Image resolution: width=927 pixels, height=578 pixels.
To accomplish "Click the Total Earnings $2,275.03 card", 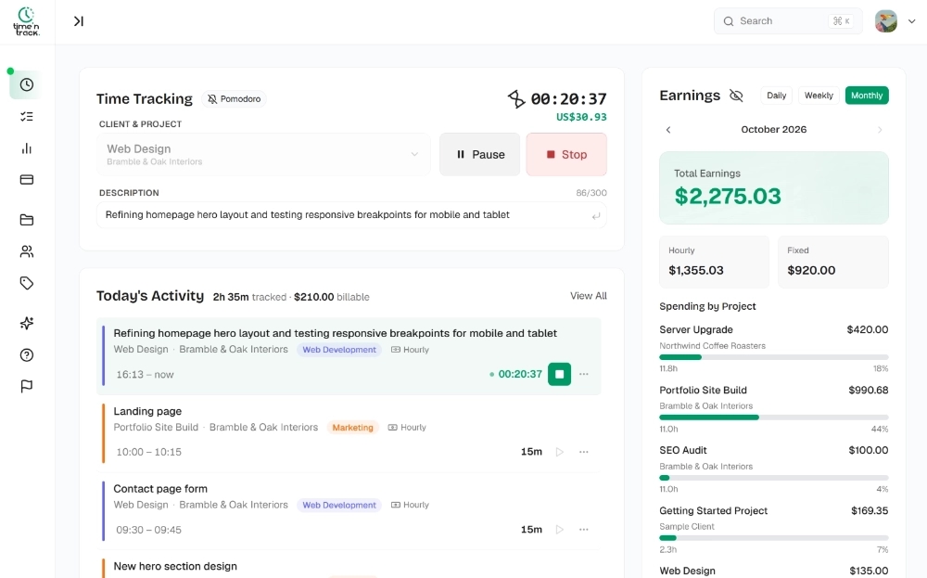I will click(774, 187).
